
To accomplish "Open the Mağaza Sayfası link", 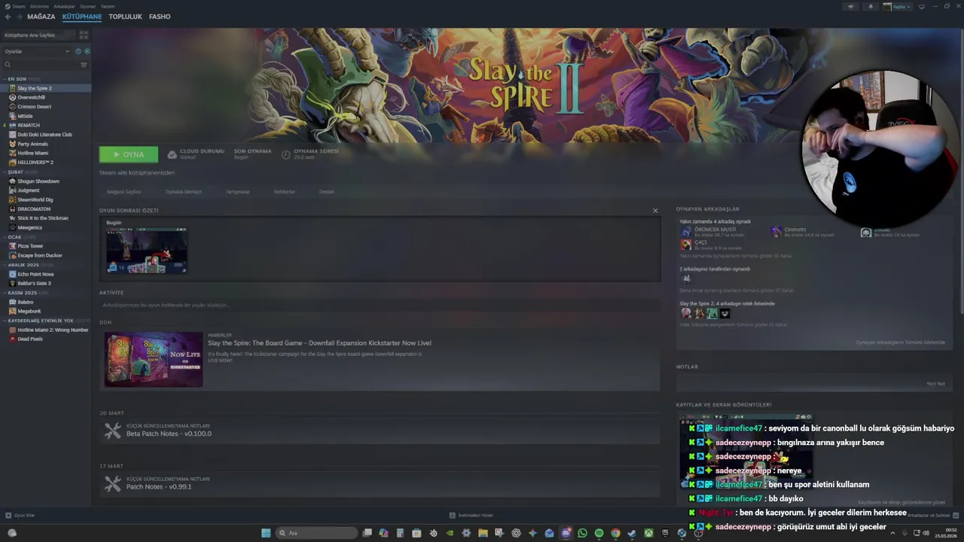I will click(124, 192).
